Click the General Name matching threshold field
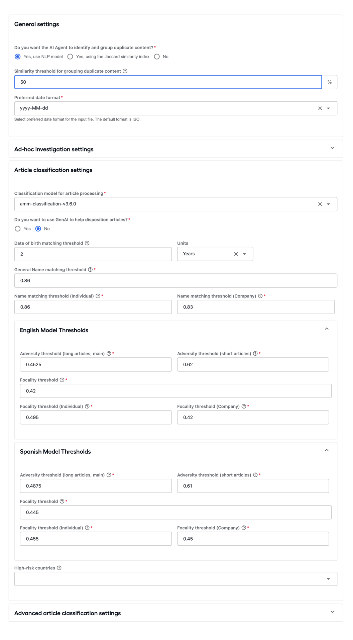The height and width of the screenshot is (640, 353). 176,281
